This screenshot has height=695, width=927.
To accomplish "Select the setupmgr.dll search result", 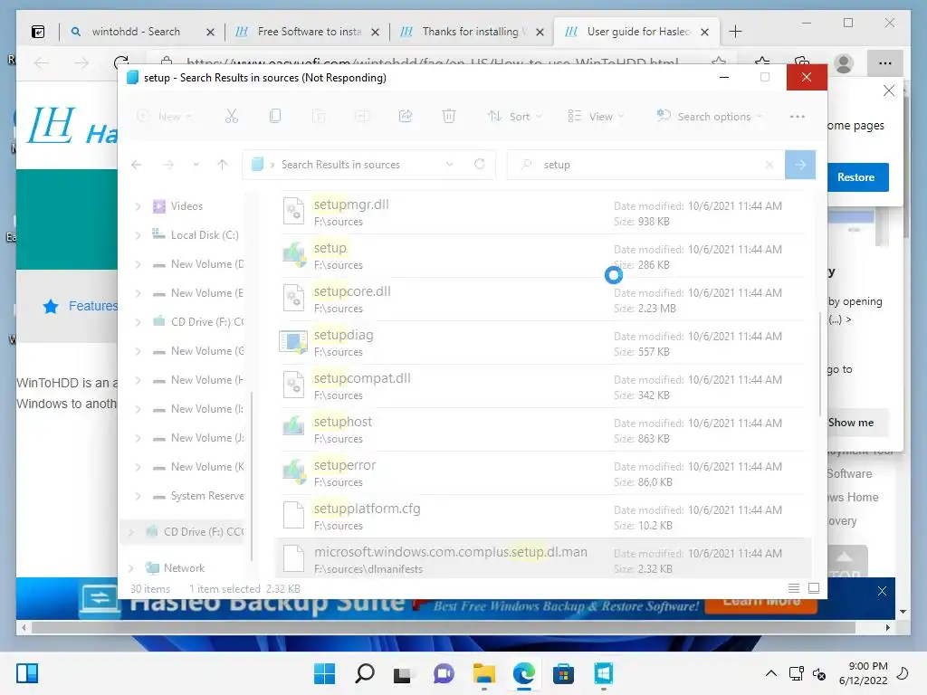I will tap(543, 213).
